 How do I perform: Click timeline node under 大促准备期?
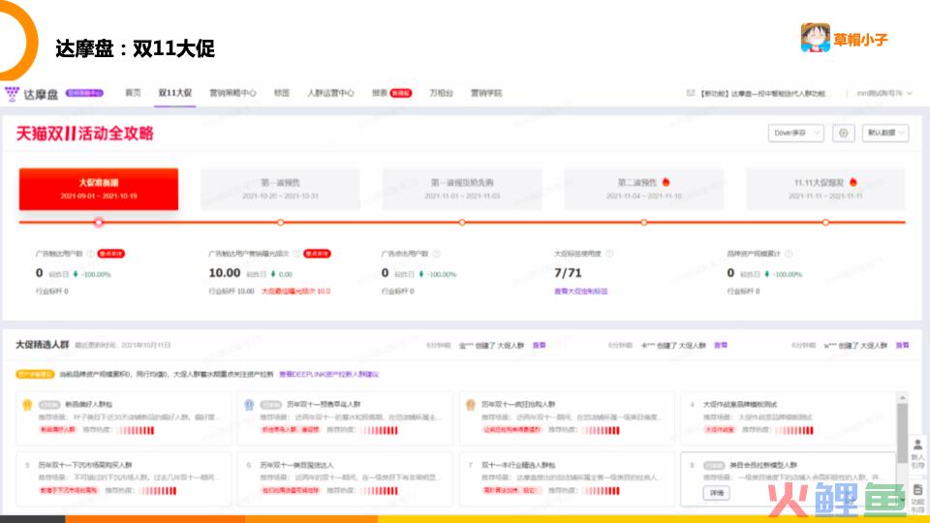pos(99,223)
